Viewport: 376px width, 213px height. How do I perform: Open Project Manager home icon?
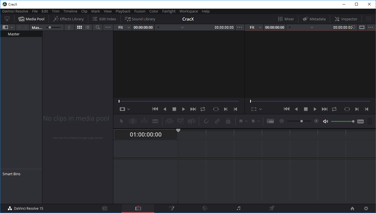[352, 208]
